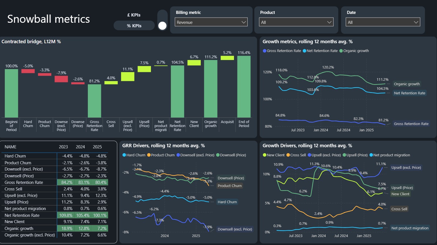Viewport: 437px width, 245px height.
Task: Click New Client legend entry in Growth Drivers
Action: coord(274,155)
